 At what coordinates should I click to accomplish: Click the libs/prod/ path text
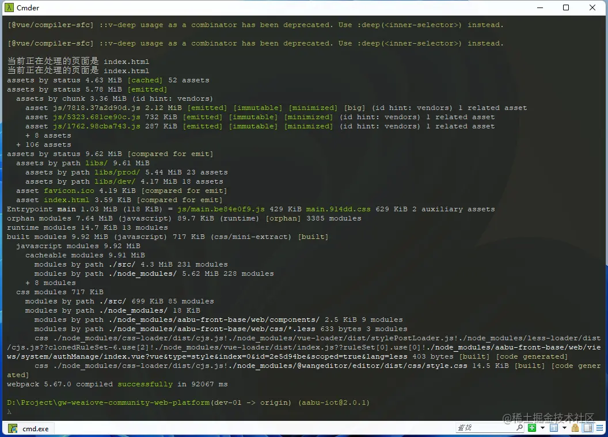117,172
